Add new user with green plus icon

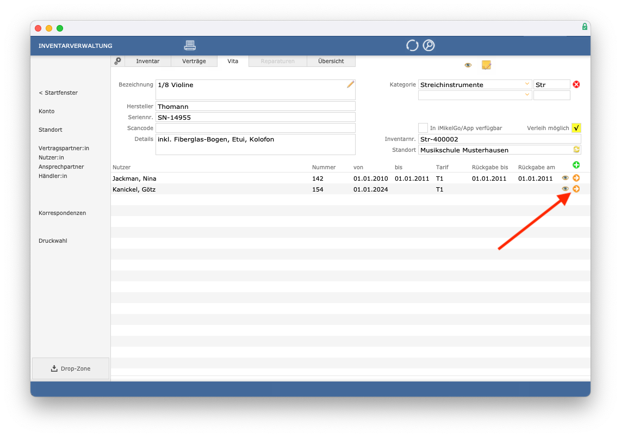pyautogui.click(x=576, y=165)
